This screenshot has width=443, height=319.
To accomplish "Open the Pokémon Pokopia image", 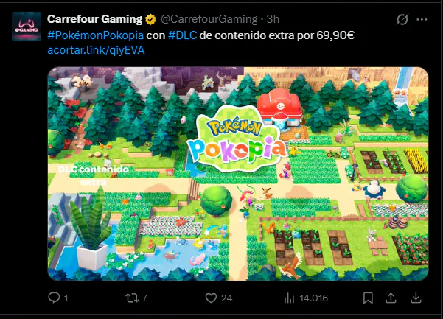I will [x=238, y=174].
